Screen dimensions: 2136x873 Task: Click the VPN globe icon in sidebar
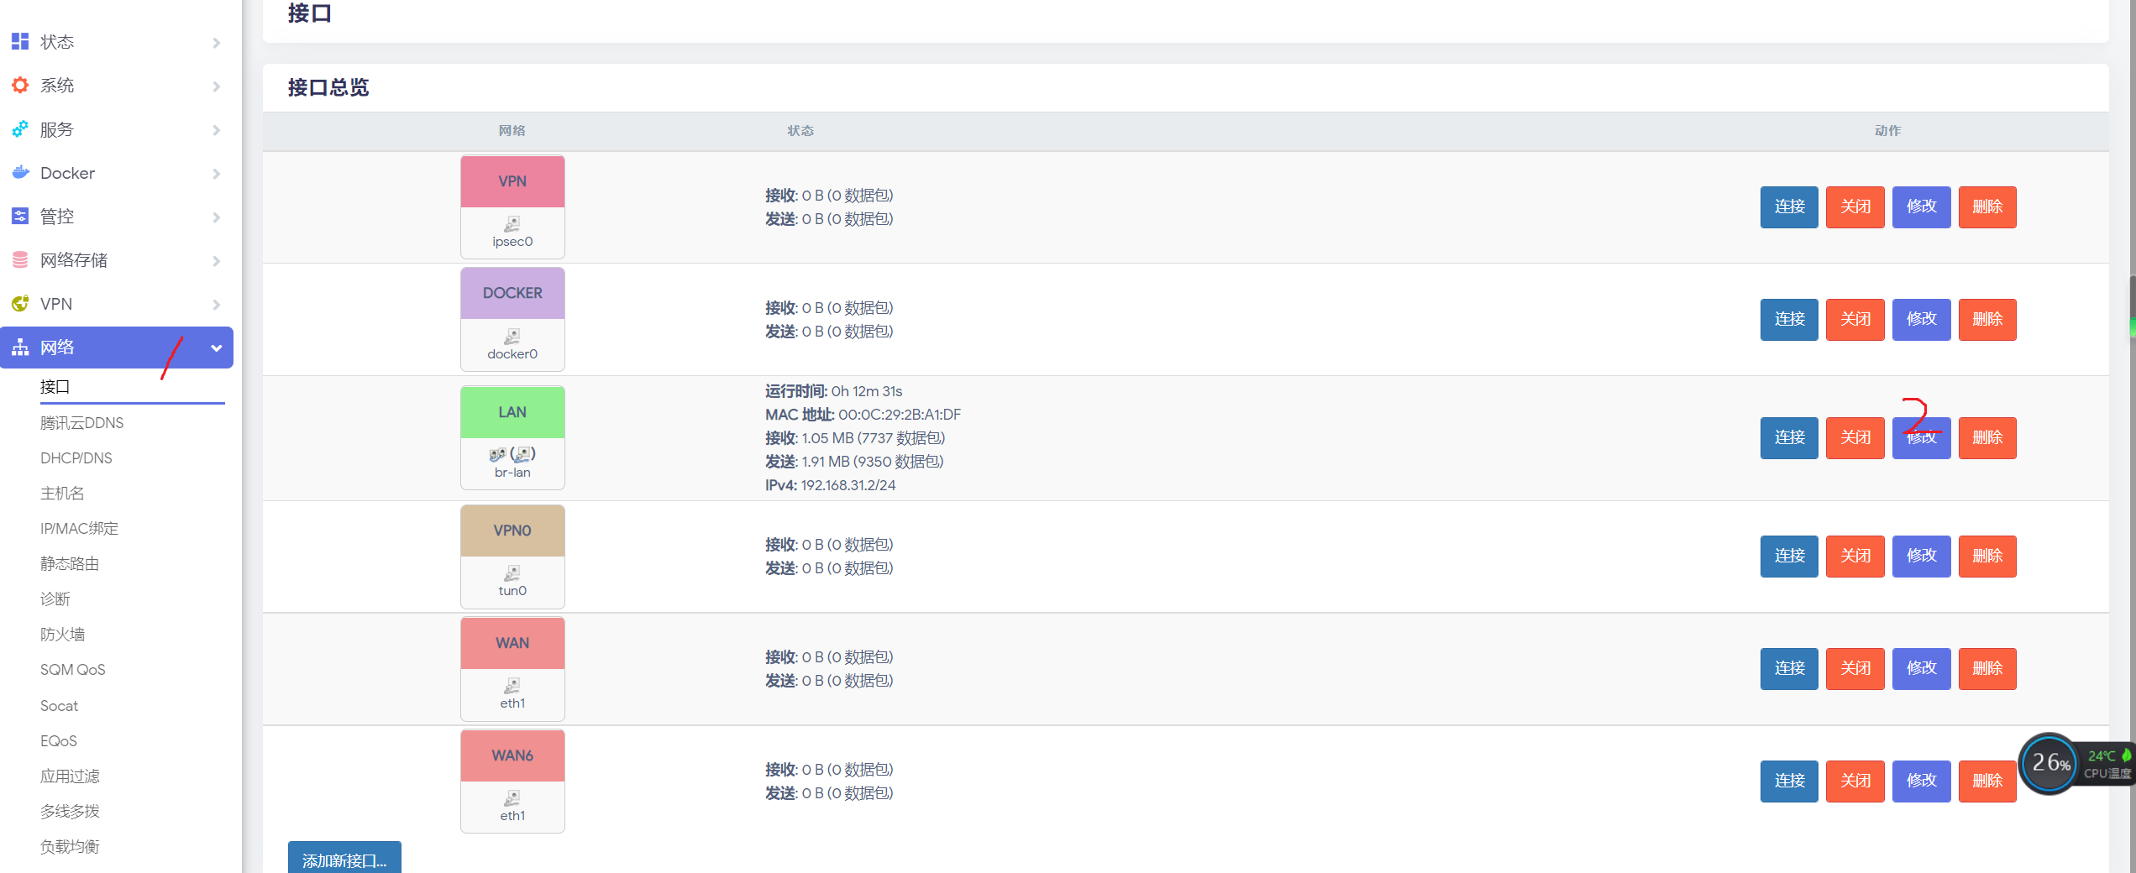tap(20, 304)
